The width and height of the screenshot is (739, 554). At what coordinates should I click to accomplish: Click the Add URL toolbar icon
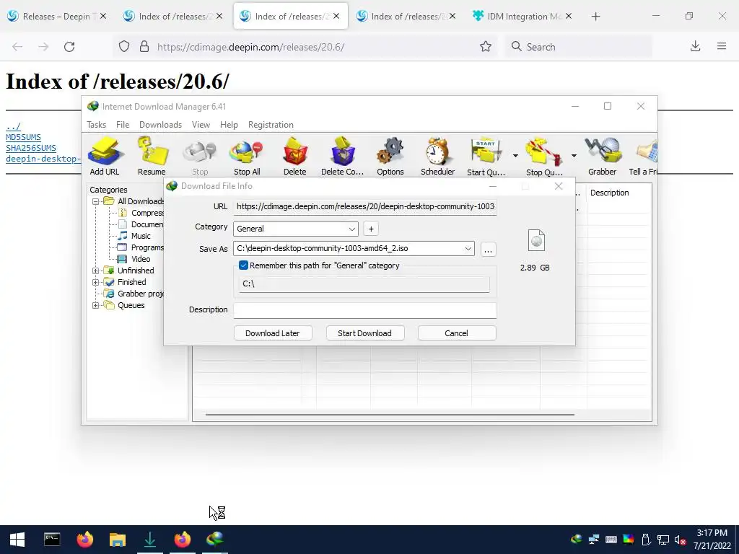tap(105, 156)
